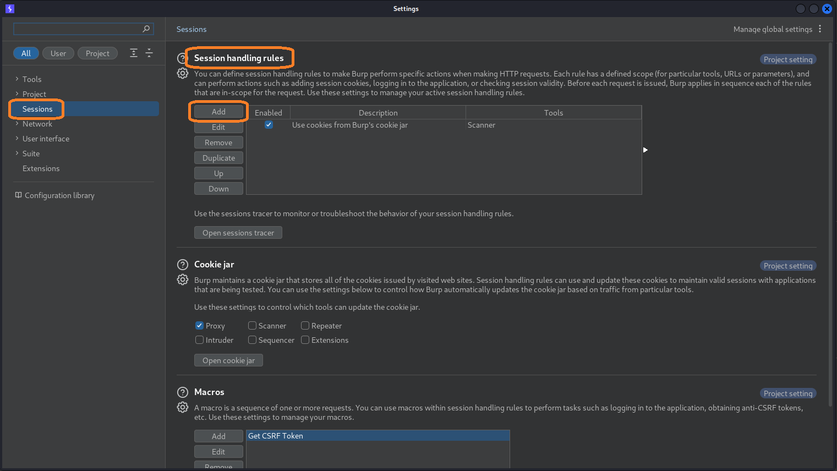Click the expand-all icon above the settings tree
837x471 pixels.
133,53
